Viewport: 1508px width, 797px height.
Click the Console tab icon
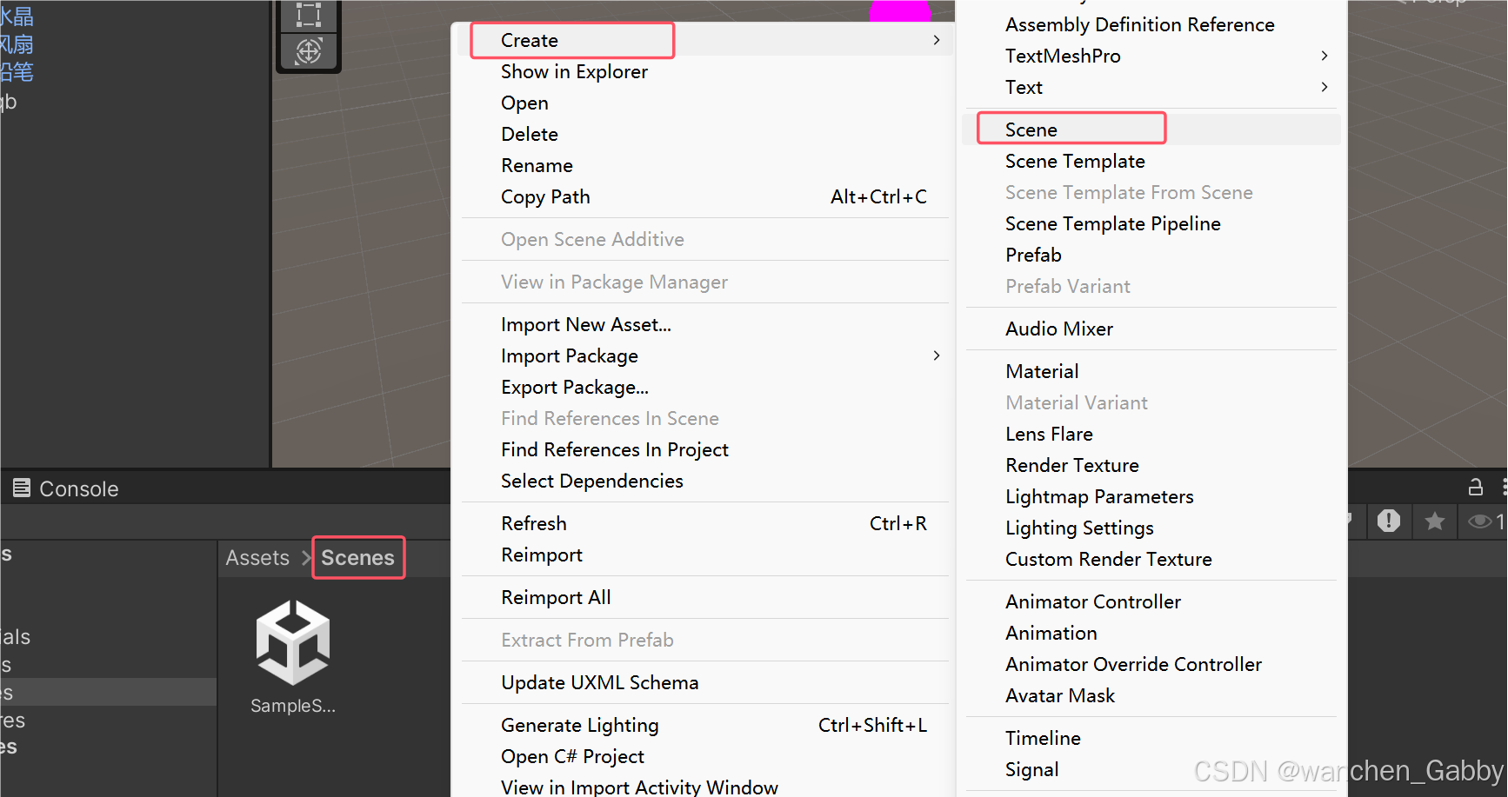click(x=22, y=488)
